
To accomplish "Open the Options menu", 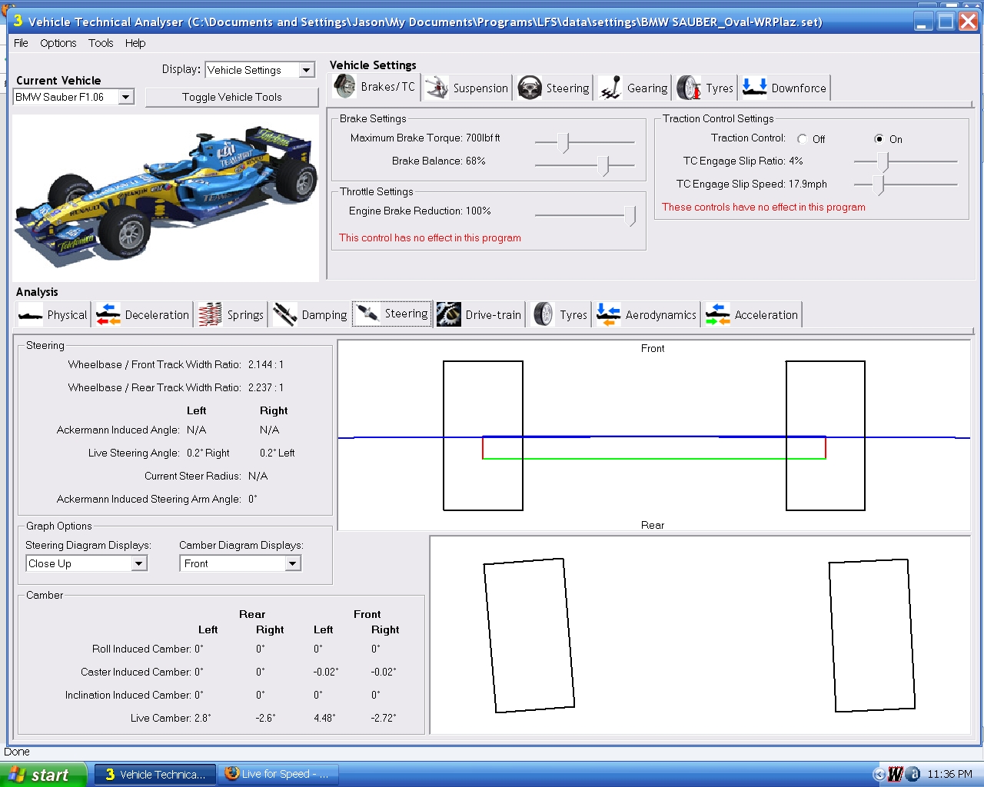I will [x=58, y=43].
